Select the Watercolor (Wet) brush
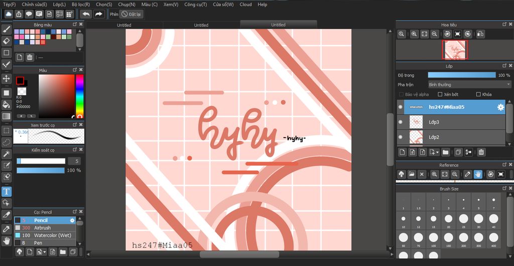Viewport: 514px width, 266px height. pyautogui.click(x=45, y=235)
